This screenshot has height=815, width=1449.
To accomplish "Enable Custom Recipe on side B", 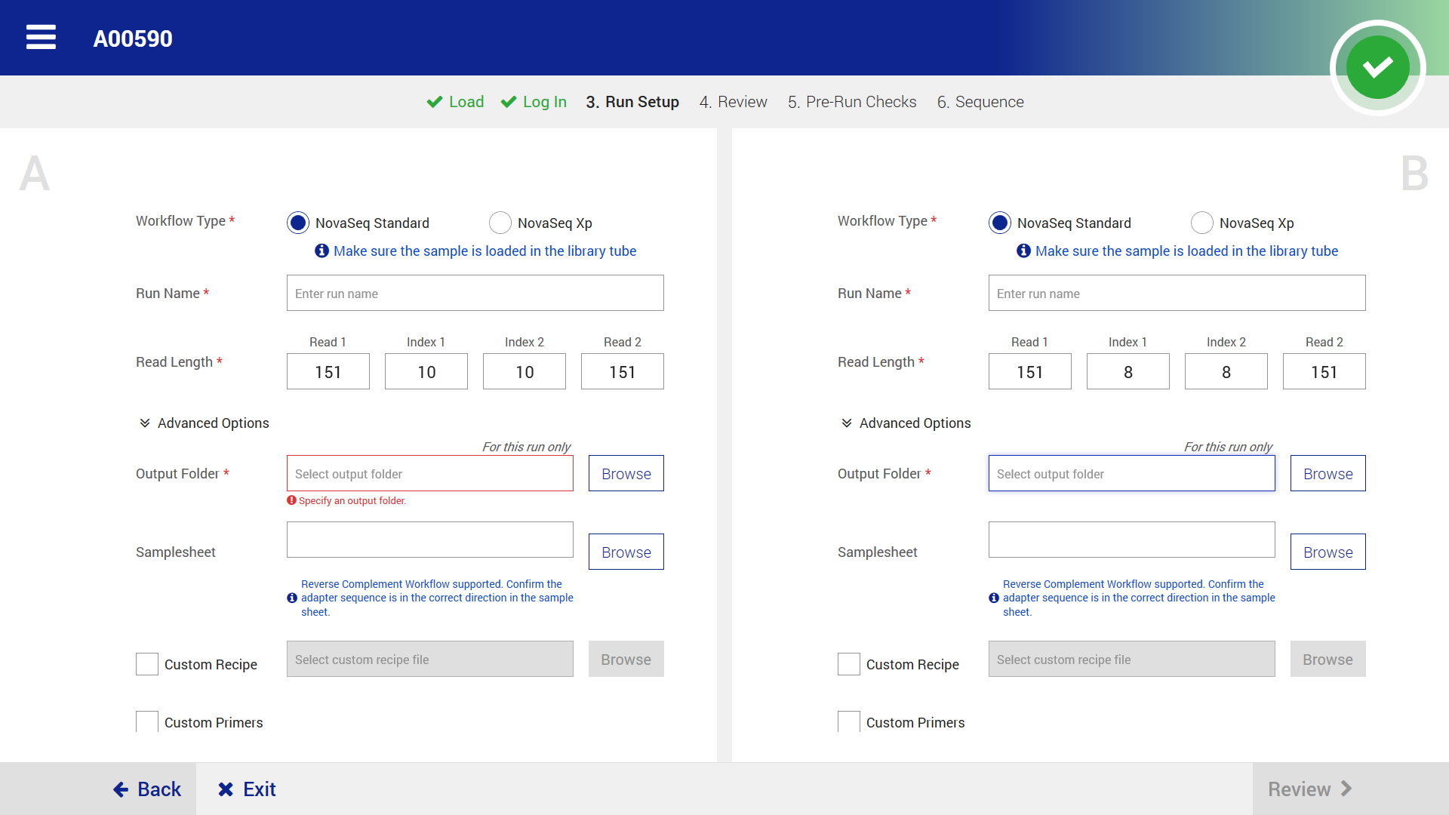I will (849, 664).
